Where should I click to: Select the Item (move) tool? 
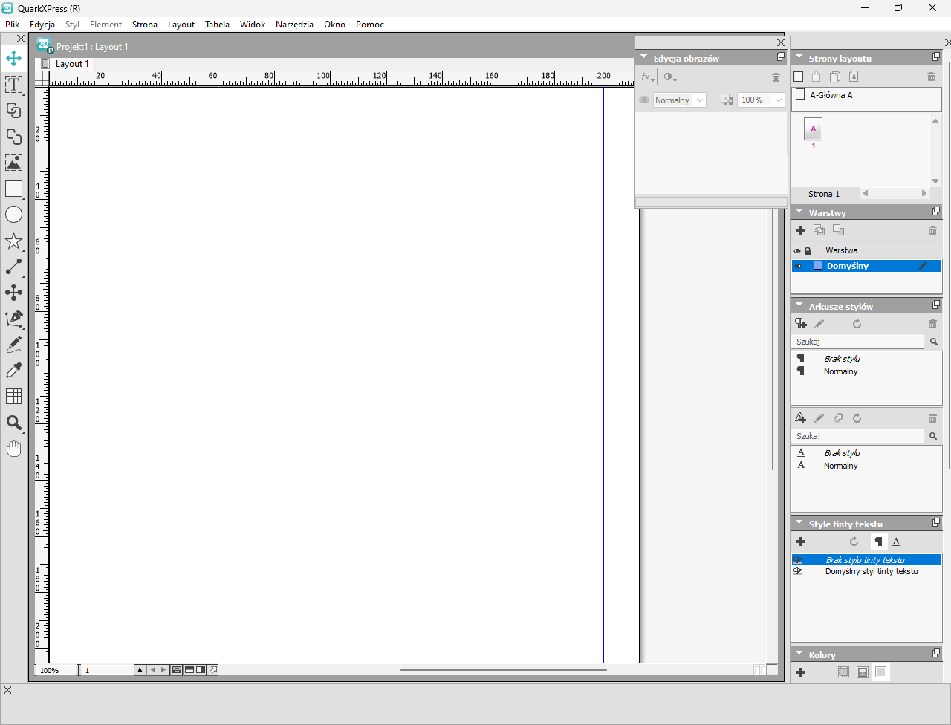click(x=13, y=58)
